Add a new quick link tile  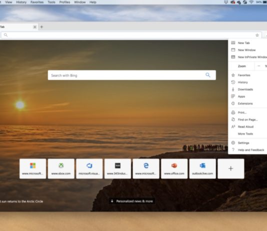[x=230, y=168]
